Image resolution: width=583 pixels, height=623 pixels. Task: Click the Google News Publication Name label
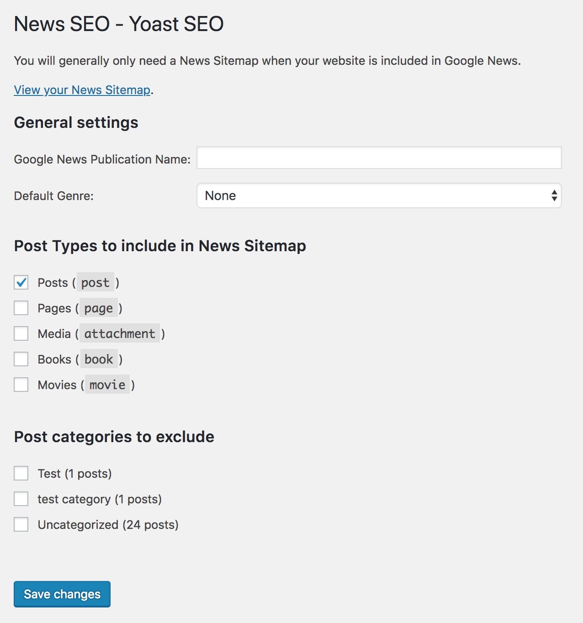point(102,159)
